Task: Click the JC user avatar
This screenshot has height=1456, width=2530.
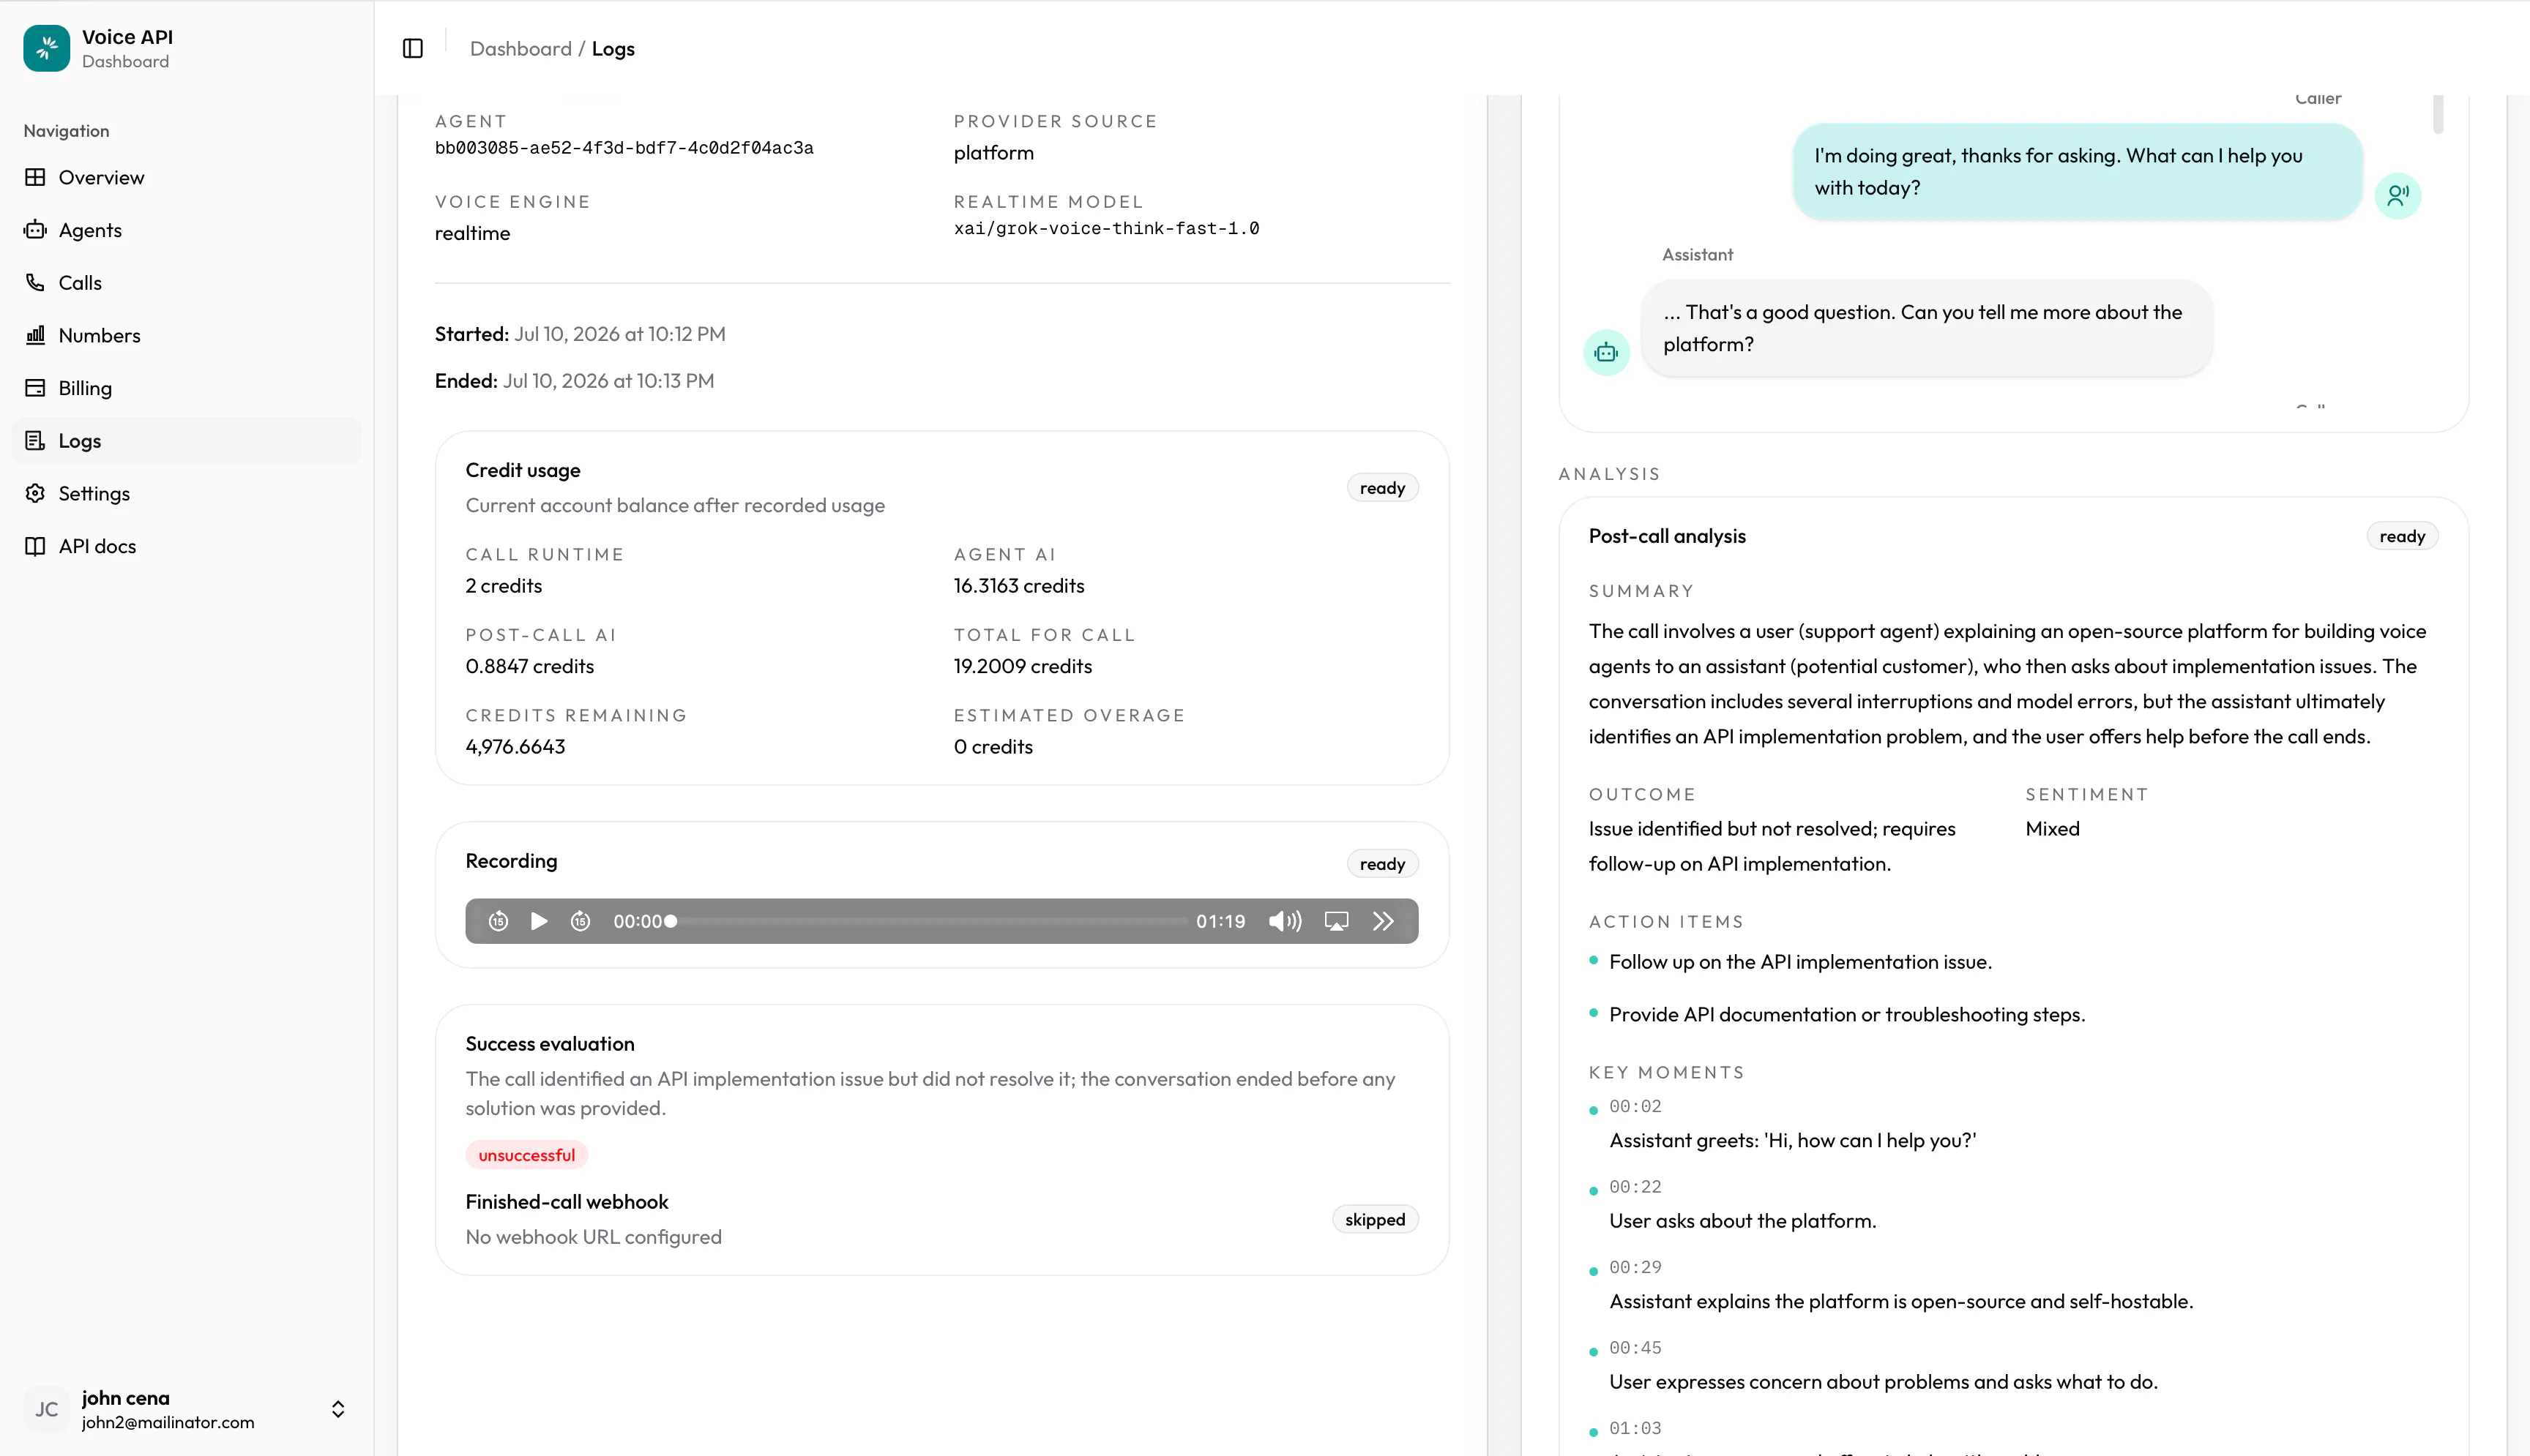Action: coord(47,1409)
